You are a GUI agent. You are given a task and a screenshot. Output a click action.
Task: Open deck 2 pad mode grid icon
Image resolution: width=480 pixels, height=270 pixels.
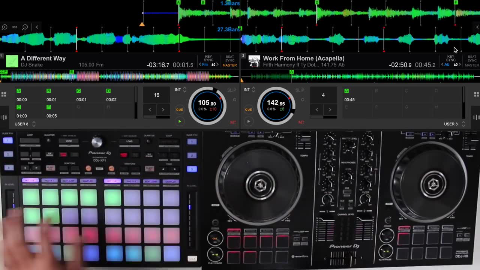[x=477, y=94]
